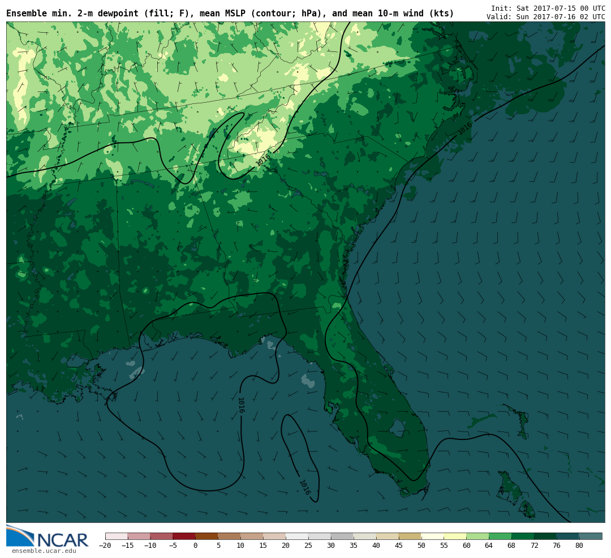Image resolution: width=611 pixels, height=558 pixels.
Task: Click the 72 colorbar tick label
Action: coord(535,546)
